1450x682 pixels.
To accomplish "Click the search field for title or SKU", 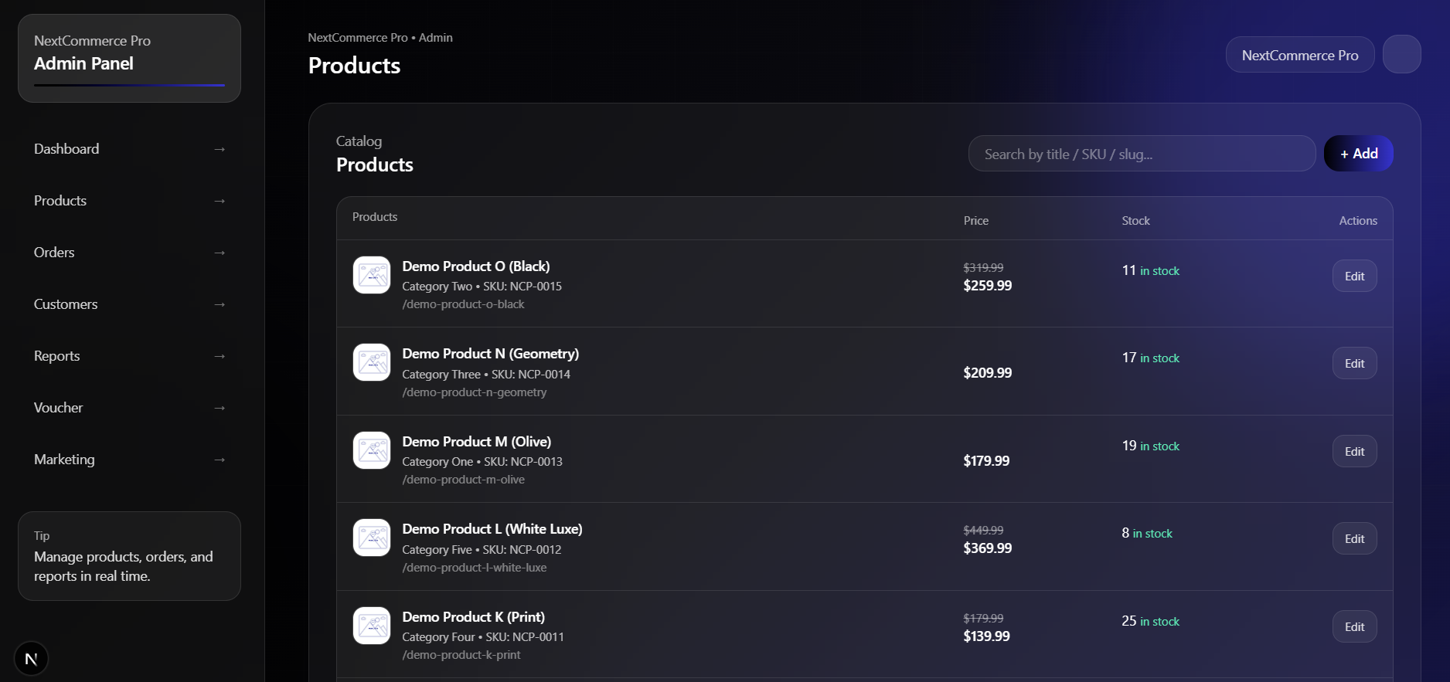I will click(1142, 154).
